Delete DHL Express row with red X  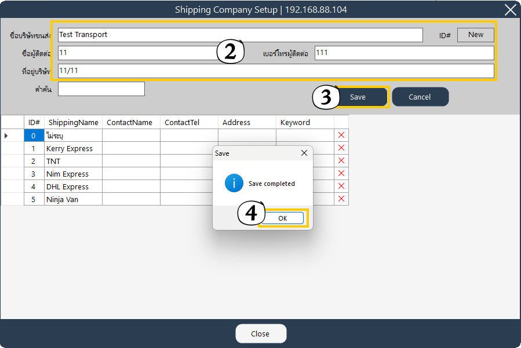tap(341, 186)
